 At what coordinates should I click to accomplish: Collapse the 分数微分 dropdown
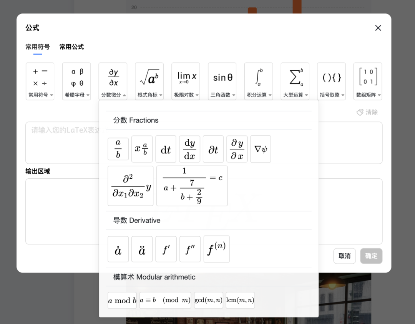pyautogui.click(x=113, y=81)
